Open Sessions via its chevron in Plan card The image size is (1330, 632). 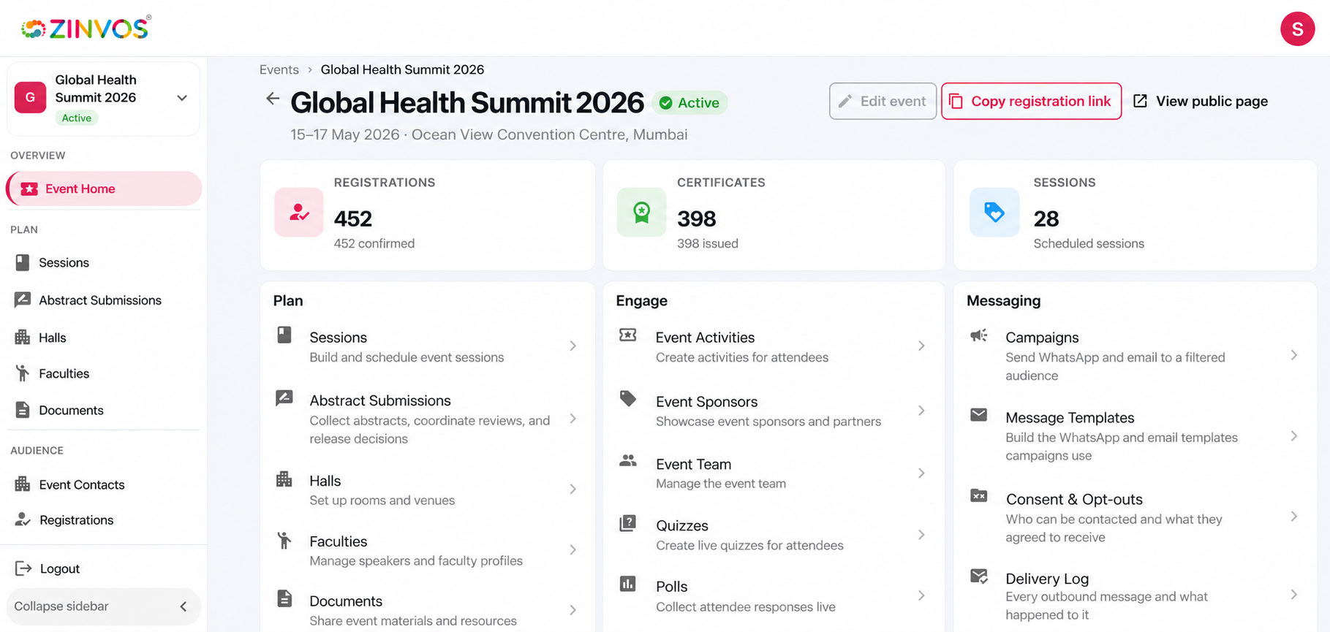tap(573, 346)
